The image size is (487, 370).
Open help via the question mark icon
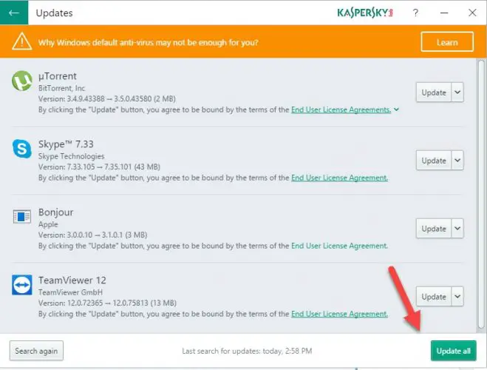[x=415, y=13]
